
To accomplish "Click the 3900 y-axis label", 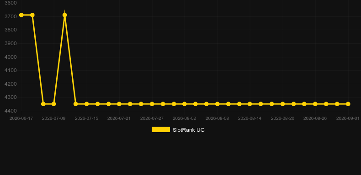I will [x=11, y=43].
